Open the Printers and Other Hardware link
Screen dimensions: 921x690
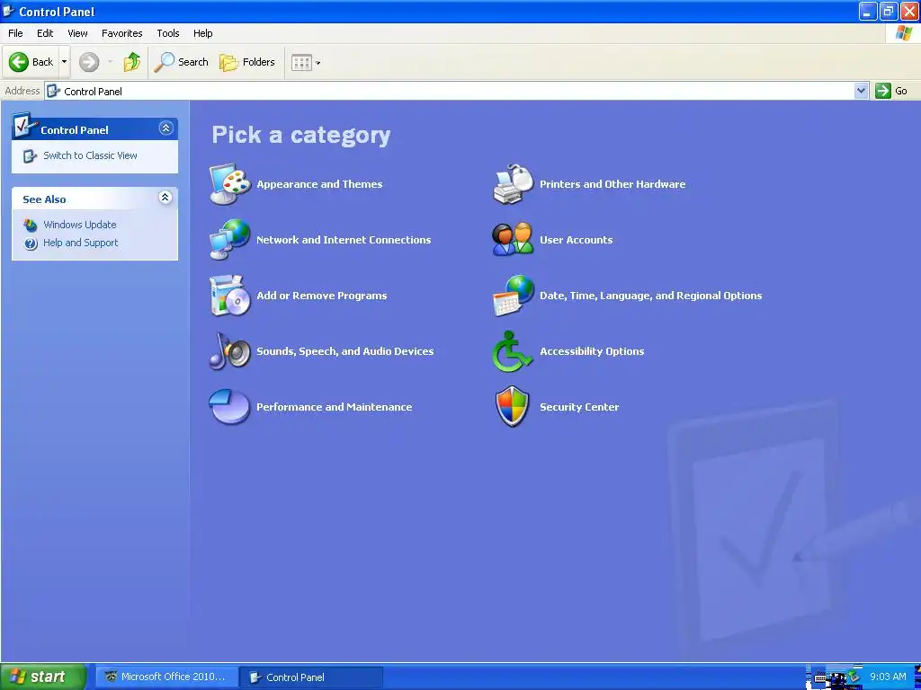coord(613,183)
